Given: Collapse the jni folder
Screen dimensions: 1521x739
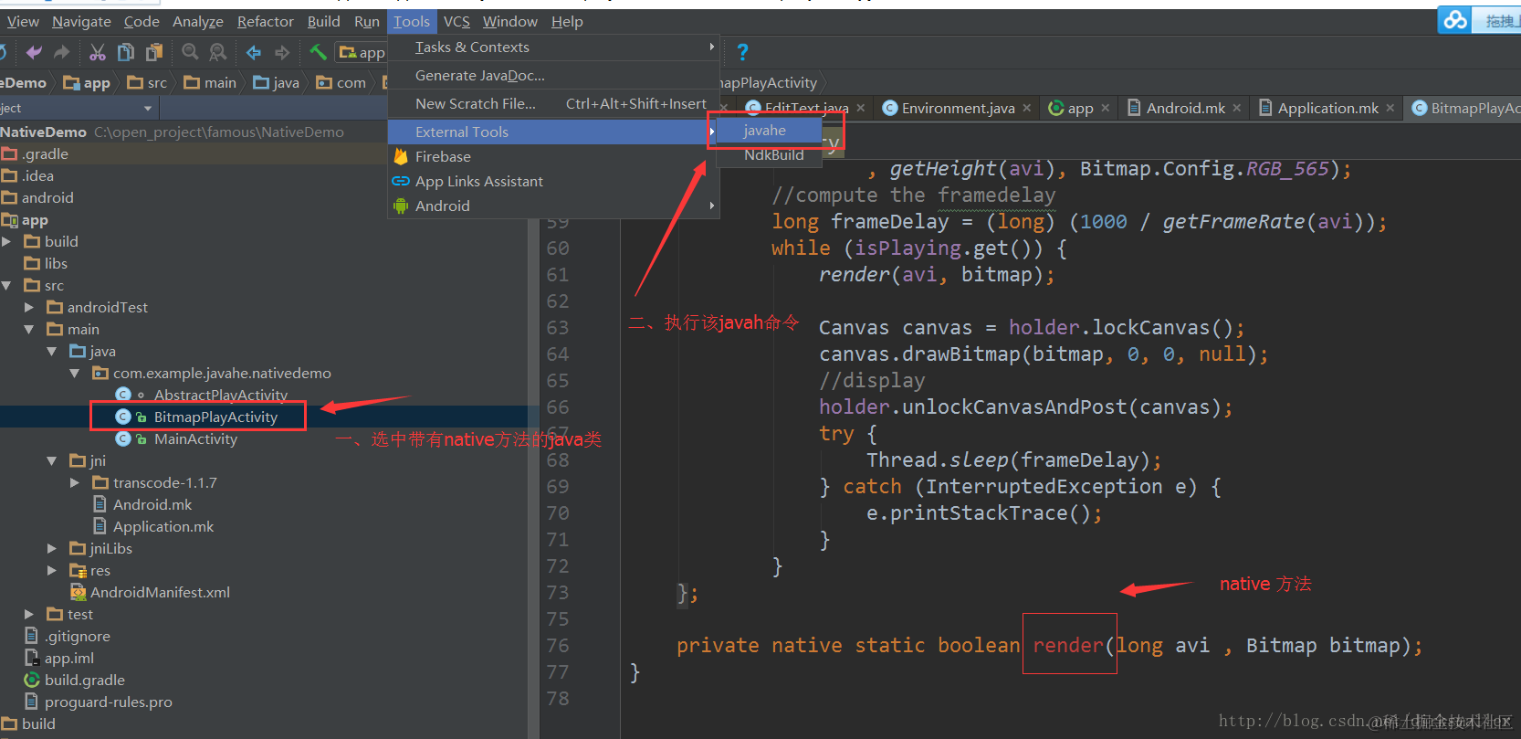Looking at the screenshot, I should (52, 460).
